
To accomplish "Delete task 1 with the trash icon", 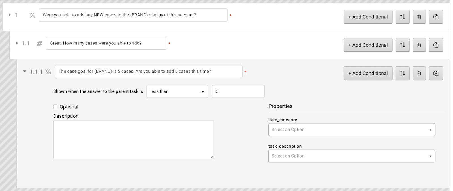I will click(x=419, y=17).
